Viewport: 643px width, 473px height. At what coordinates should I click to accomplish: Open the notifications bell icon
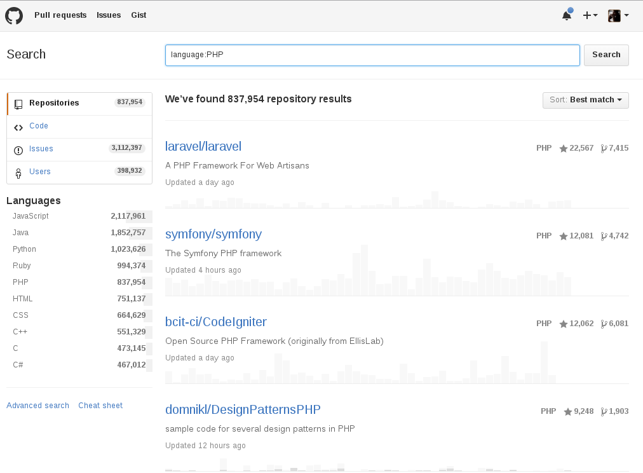pyautogui.click(x=567, y=15)
